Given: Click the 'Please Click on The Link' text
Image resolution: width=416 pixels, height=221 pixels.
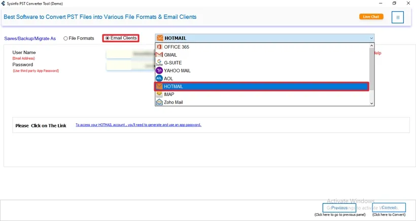Looking at the screenshot, I should pos(41,125).
